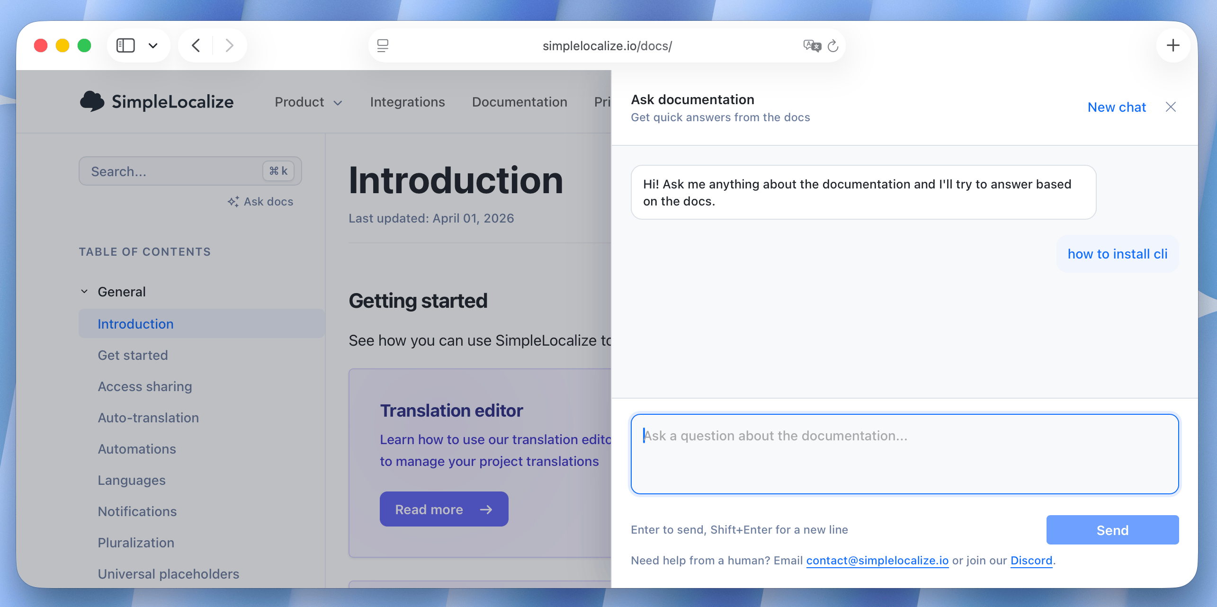Go forward with the browser forward arrow
The image size is (1217, 607).
(230, 45)
